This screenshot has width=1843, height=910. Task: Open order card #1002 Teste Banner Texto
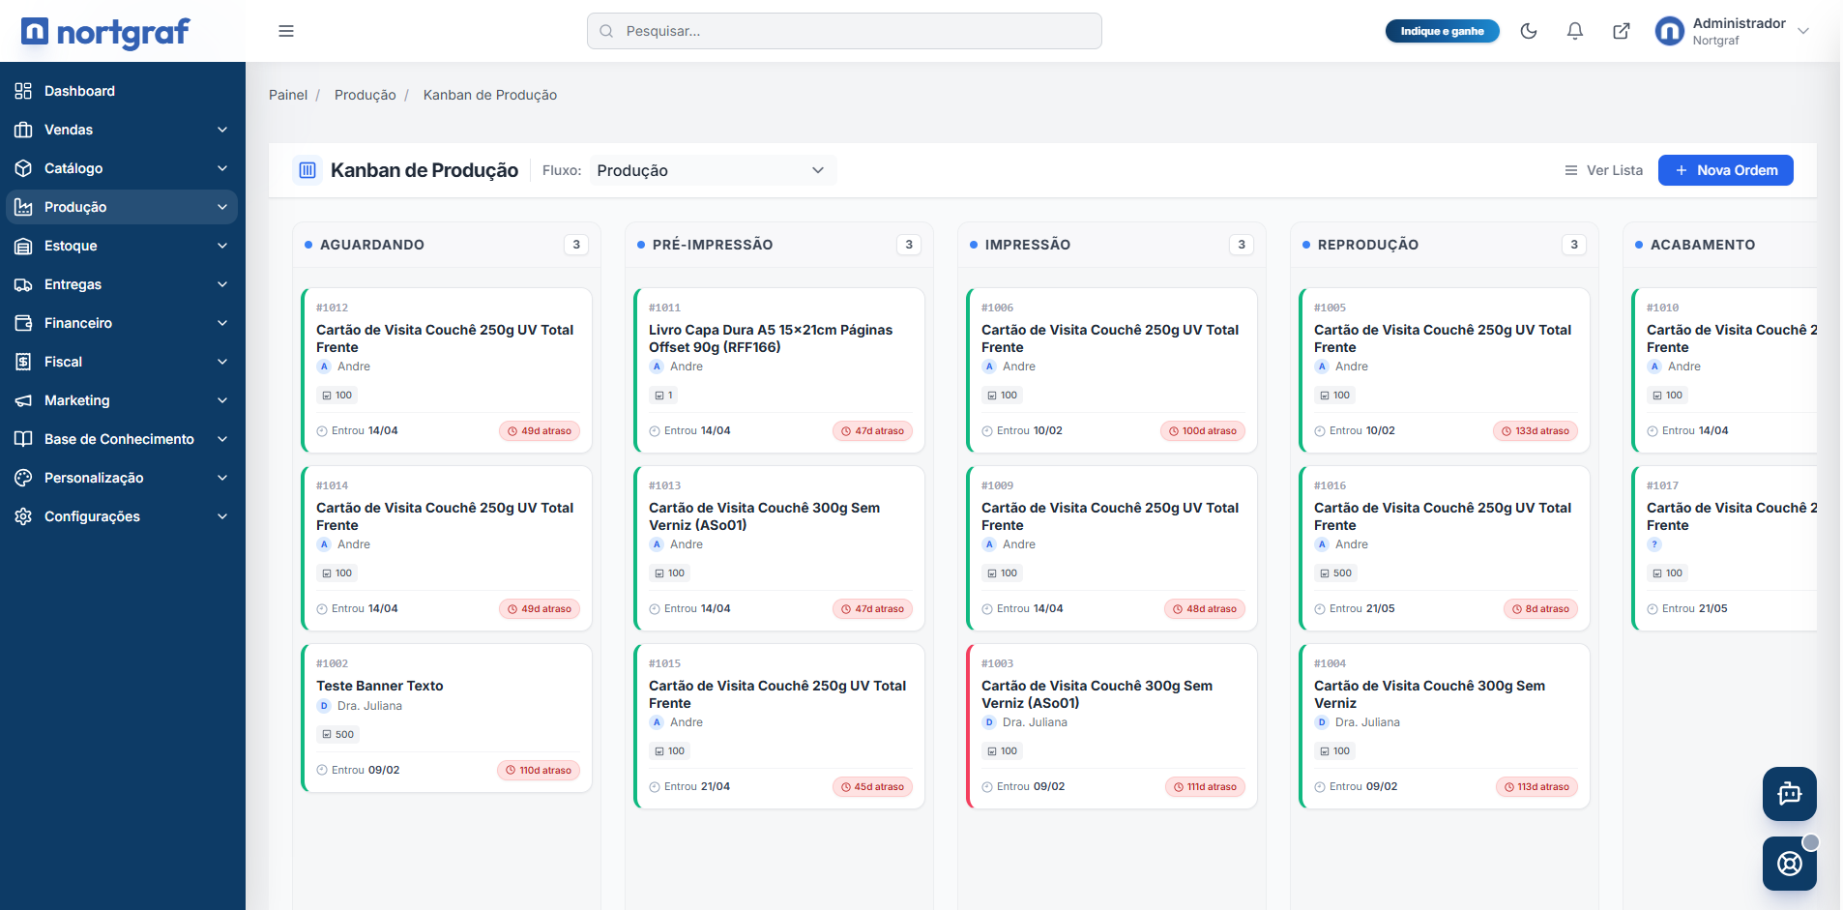(x=447, y=719)
